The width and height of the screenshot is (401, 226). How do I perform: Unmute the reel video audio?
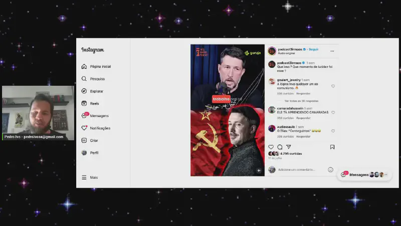[259, 170]
